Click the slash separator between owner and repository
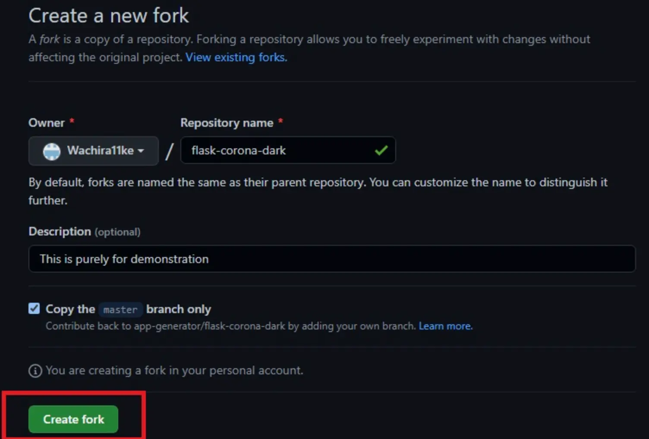 point(170,151)
